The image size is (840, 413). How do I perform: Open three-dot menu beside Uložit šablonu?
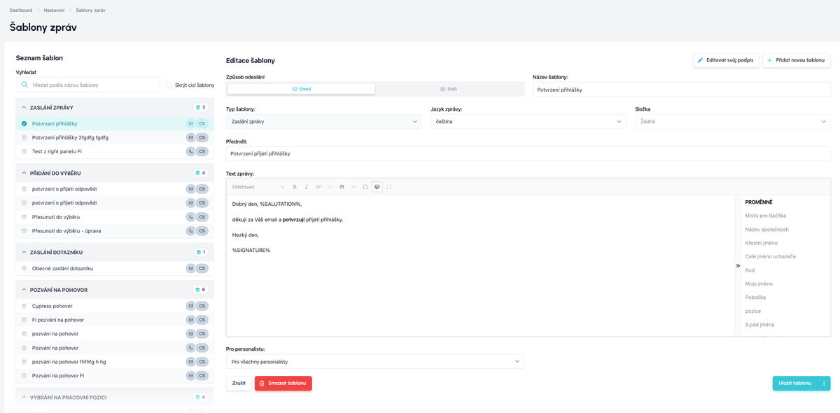(x=824, y=384)
